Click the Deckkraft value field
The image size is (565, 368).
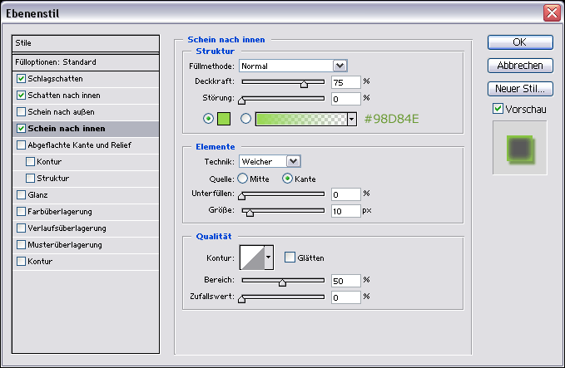tap(346, 82)
